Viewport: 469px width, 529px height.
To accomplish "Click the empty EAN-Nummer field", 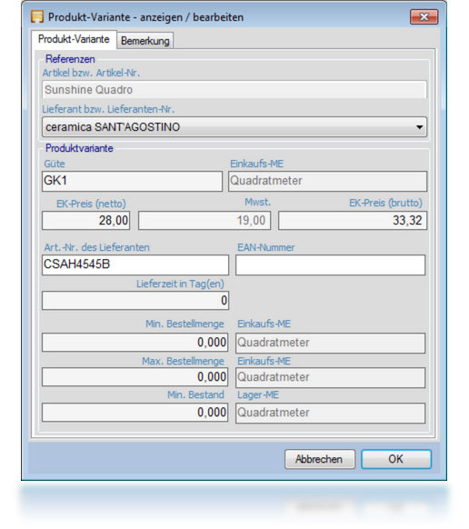I will click(330, 264).
